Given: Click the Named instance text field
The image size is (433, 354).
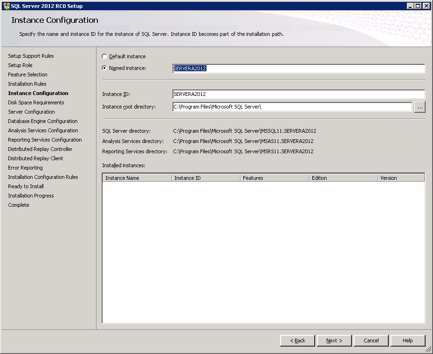Looking at the screenshot, I should click(298, 68).
